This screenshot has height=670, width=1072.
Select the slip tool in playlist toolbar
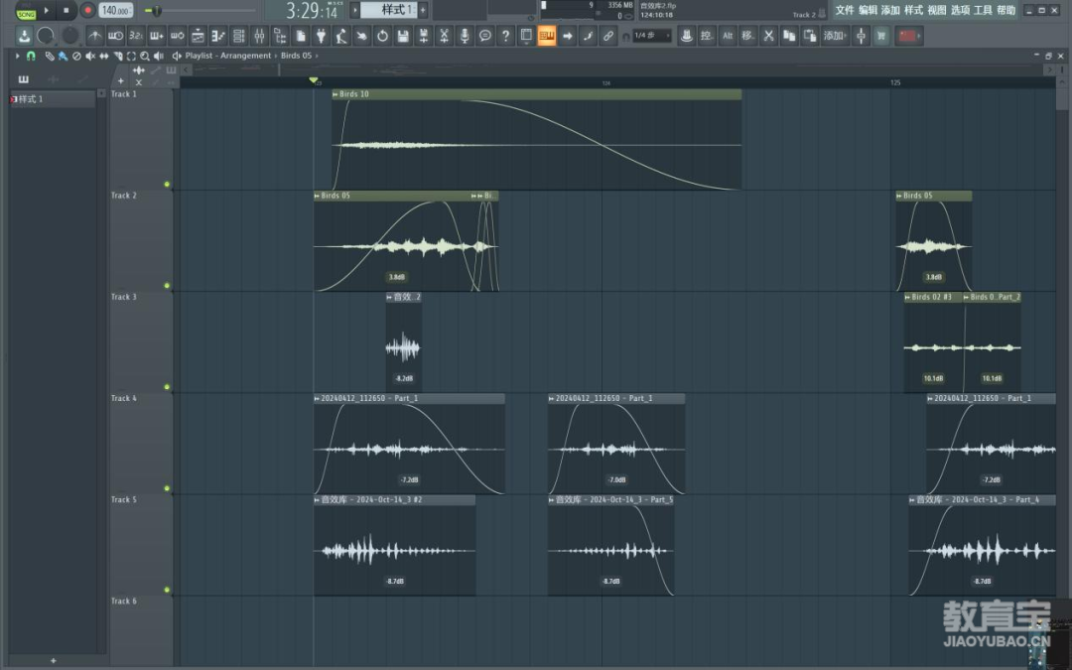(104, 56)
